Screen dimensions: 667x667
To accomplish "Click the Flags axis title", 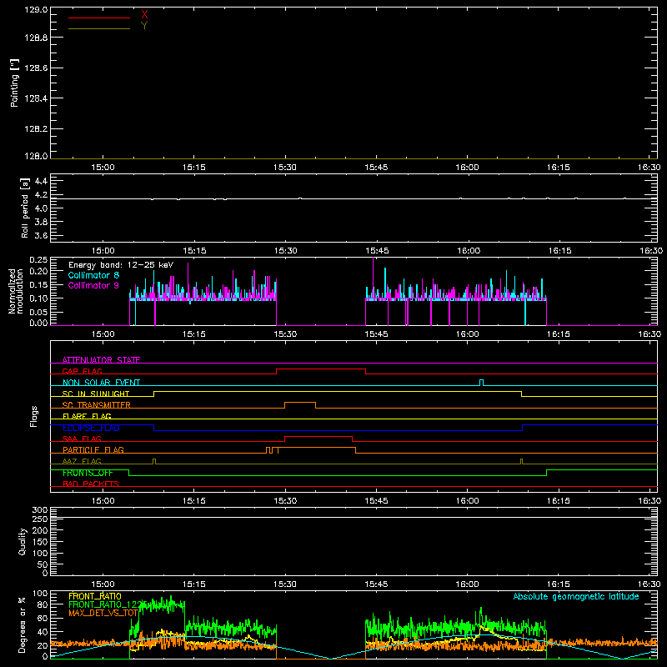I will [x=33, y=416].
